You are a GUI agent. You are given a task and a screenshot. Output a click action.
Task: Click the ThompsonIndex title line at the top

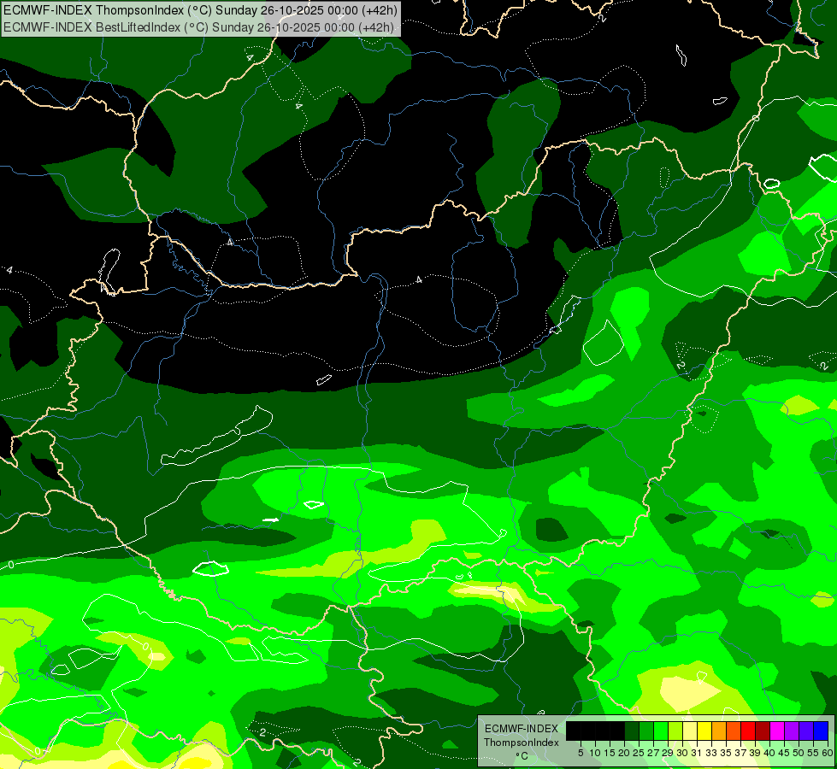tap(200, 10)
